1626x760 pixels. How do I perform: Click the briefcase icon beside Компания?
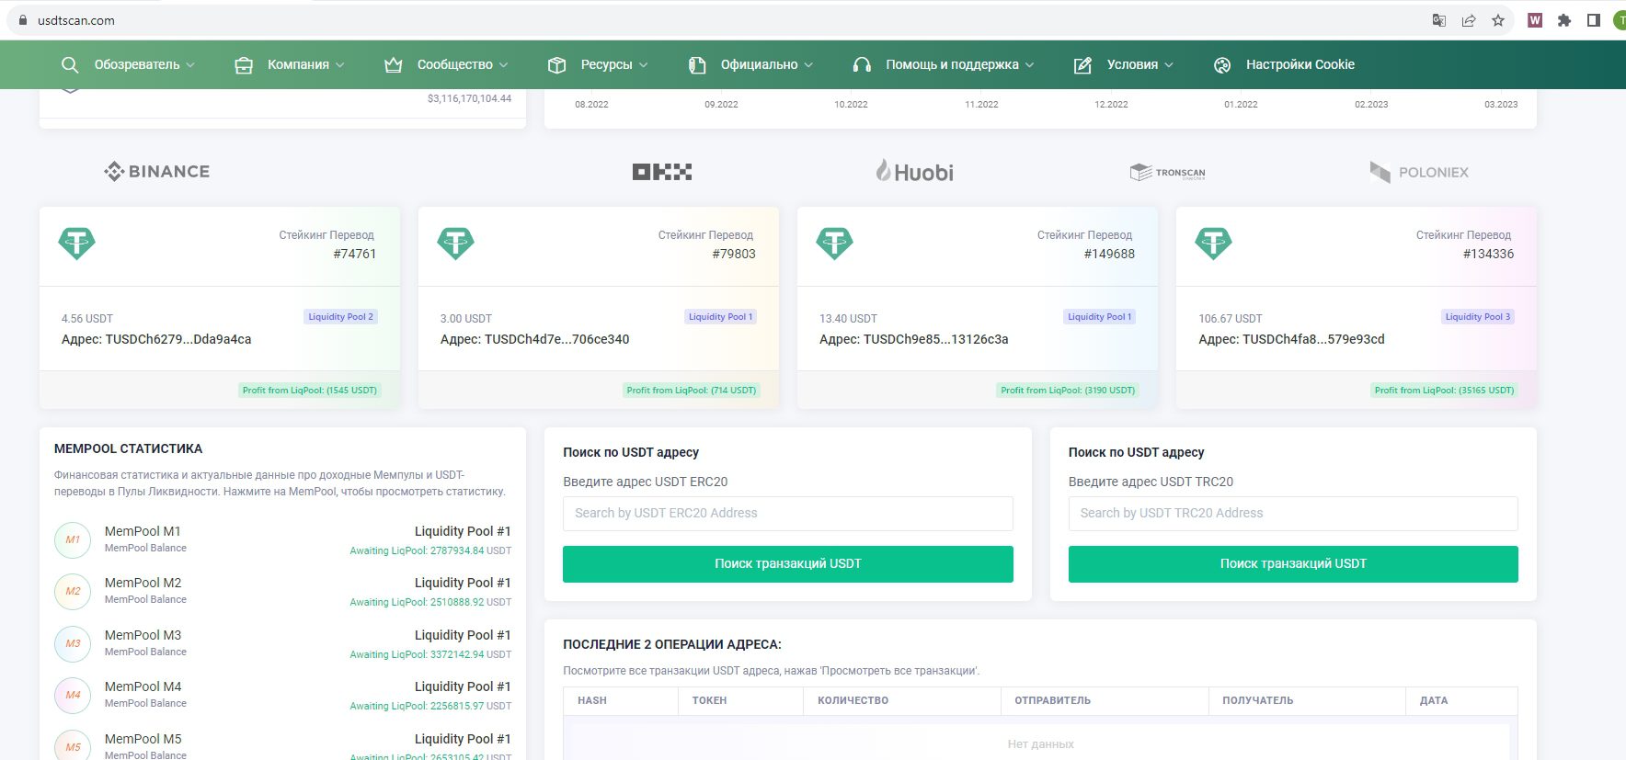tap(244, 65)
